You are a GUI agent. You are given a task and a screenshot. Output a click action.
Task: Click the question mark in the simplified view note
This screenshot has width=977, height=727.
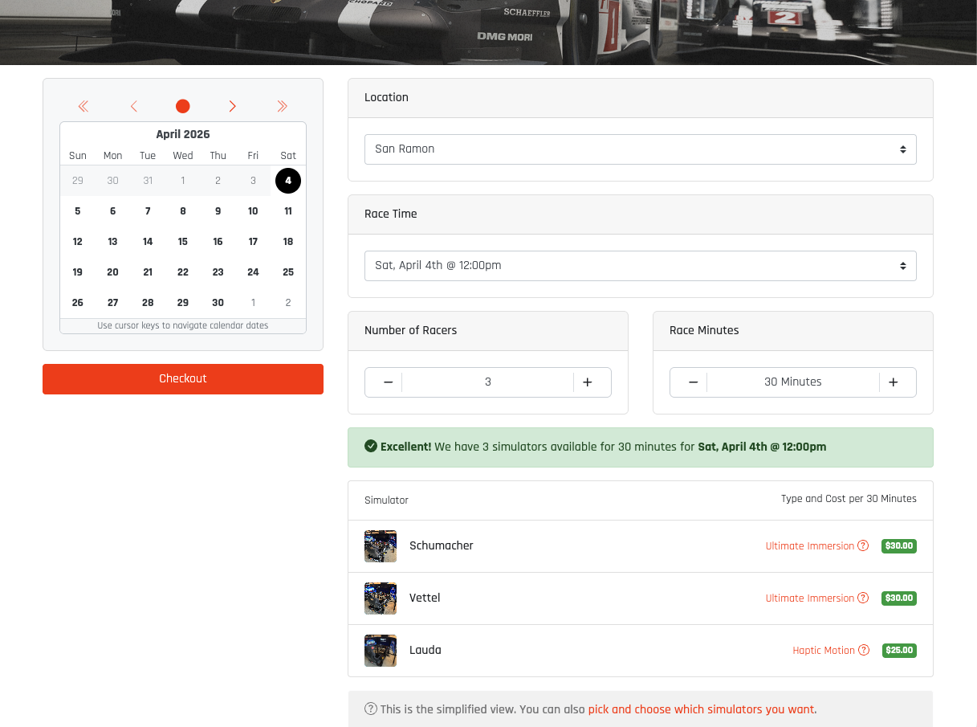point(370,709)
